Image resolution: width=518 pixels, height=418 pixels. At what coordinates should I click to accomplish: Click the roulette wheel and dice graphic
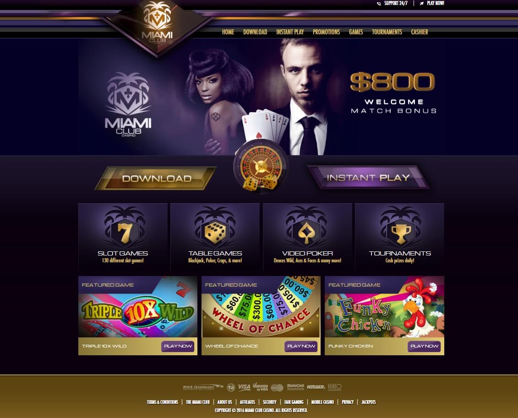tap(261, 166)
